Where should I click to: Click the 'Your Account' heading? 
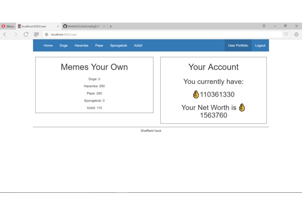pyautogui.click(x=213, y=67)
